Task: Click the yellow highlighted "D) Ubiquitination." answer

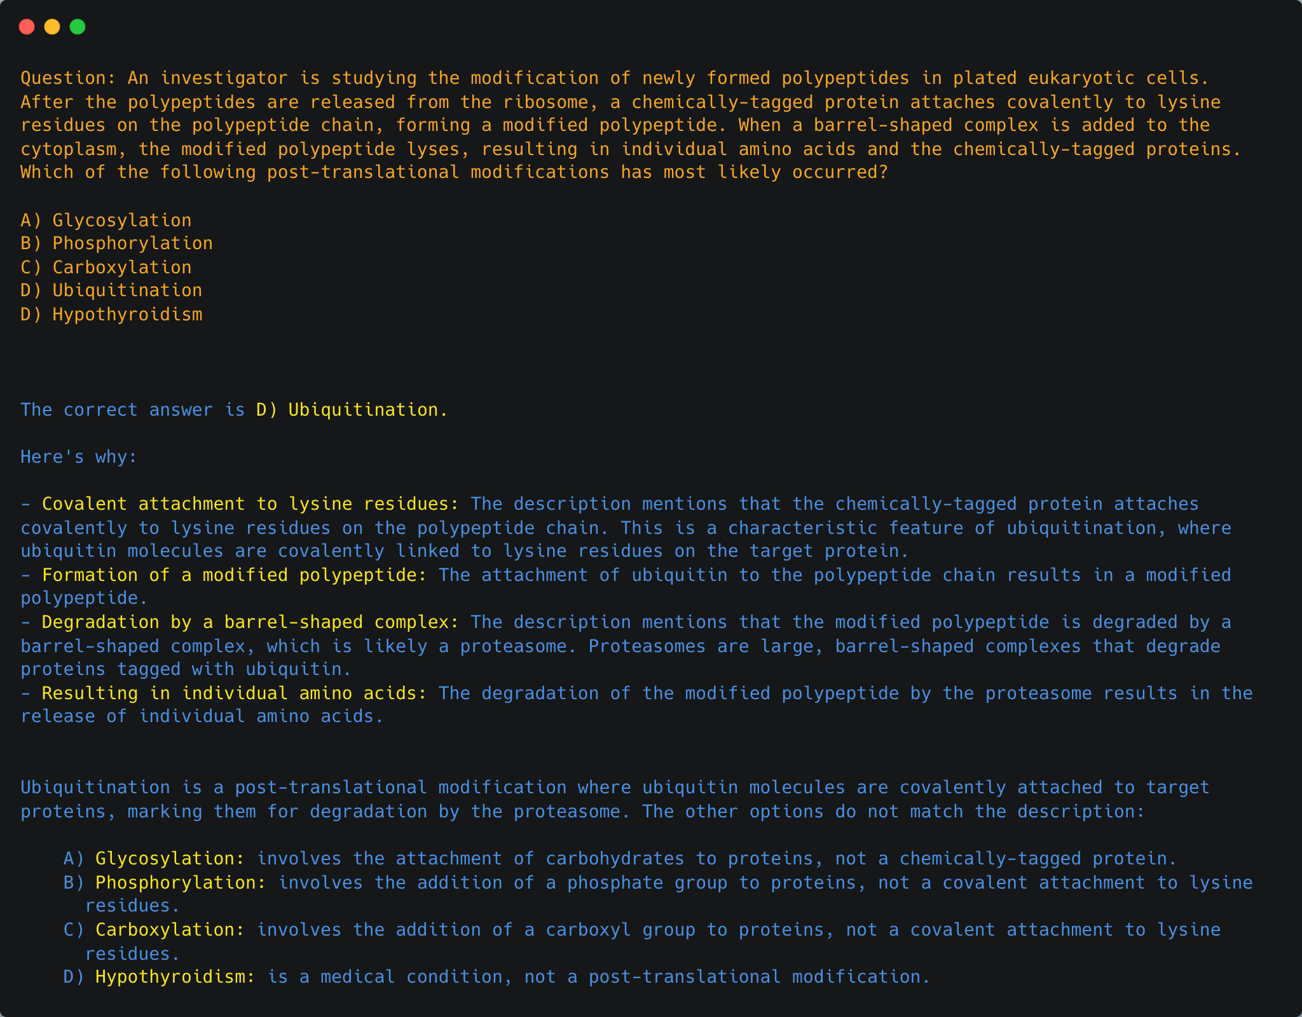Action: 352,410
